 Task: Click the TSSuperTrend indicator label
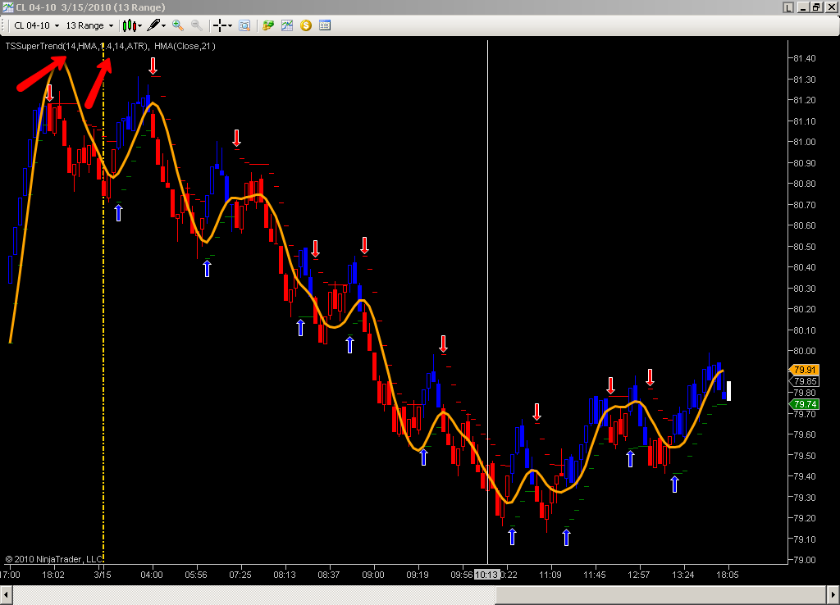(x=76, y=46)
